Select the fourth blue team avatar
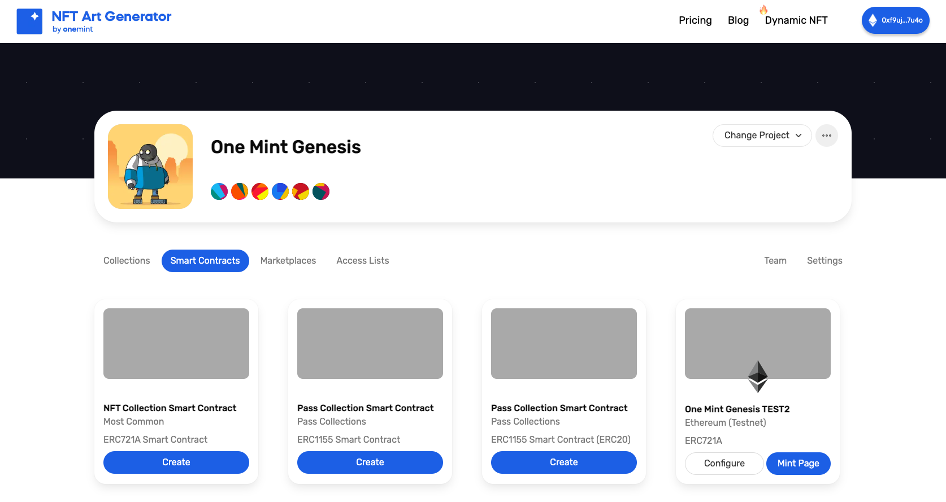946x502 pixels. coord(280,191)
